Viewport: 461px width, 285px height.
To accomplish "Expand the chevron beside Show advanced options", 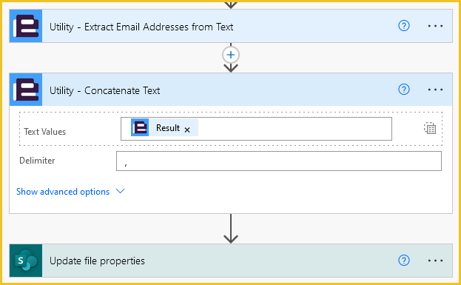I will tap(121, 192).
